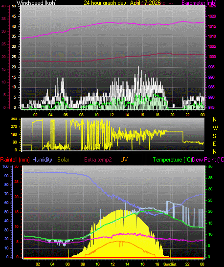The image size is (224, 267).
Task: Click the white "50" windspeed axis value
Action: coord(14,6)
